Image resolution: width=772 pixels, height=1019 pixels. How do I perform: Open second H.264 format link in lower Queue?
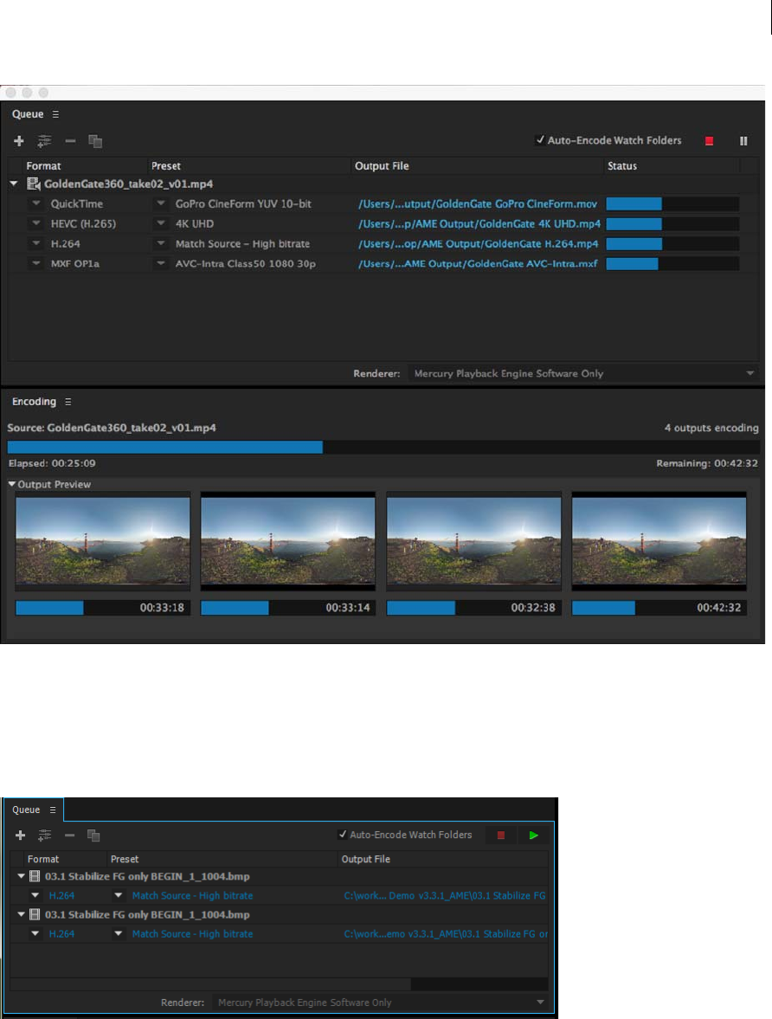(x=61, y=934)
